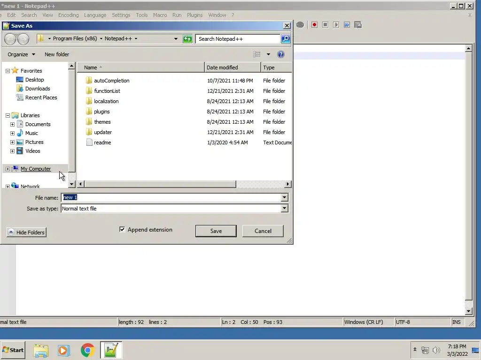Open the Settings menu
This screenshot has width=481, height=360.
coord(121,15)
